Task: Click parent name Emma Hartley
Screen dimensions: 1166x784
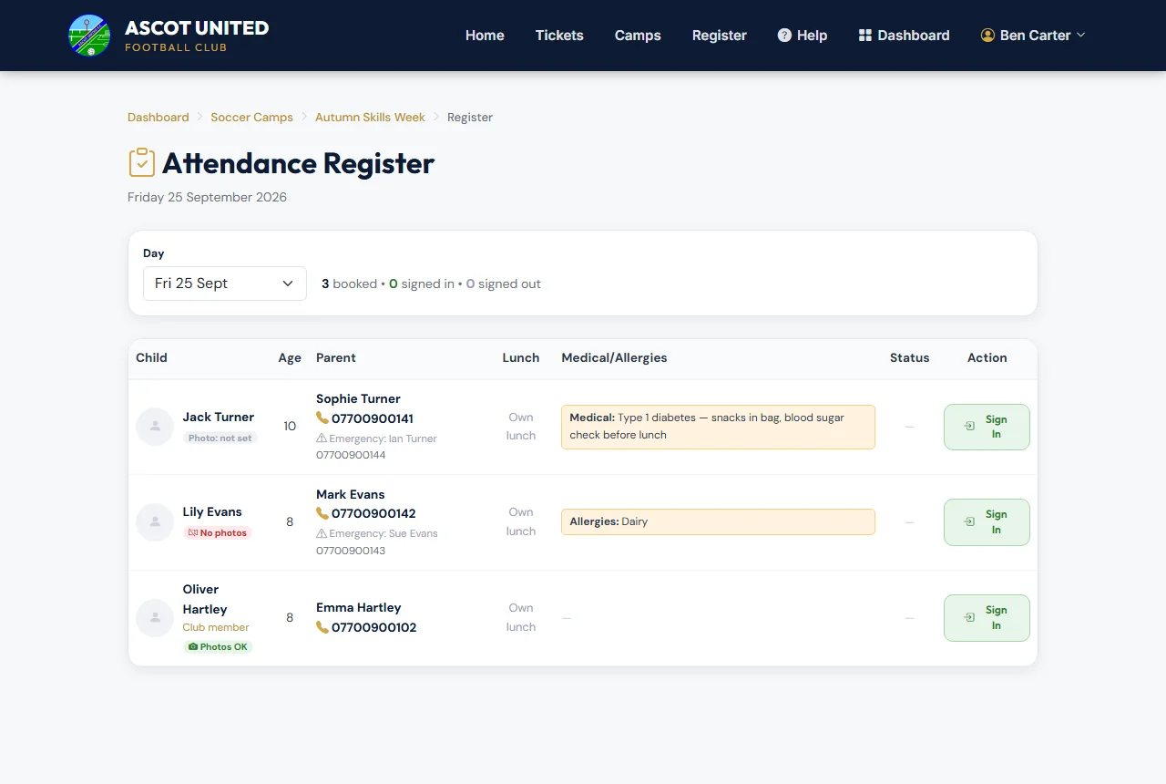Action: (359, 607)
